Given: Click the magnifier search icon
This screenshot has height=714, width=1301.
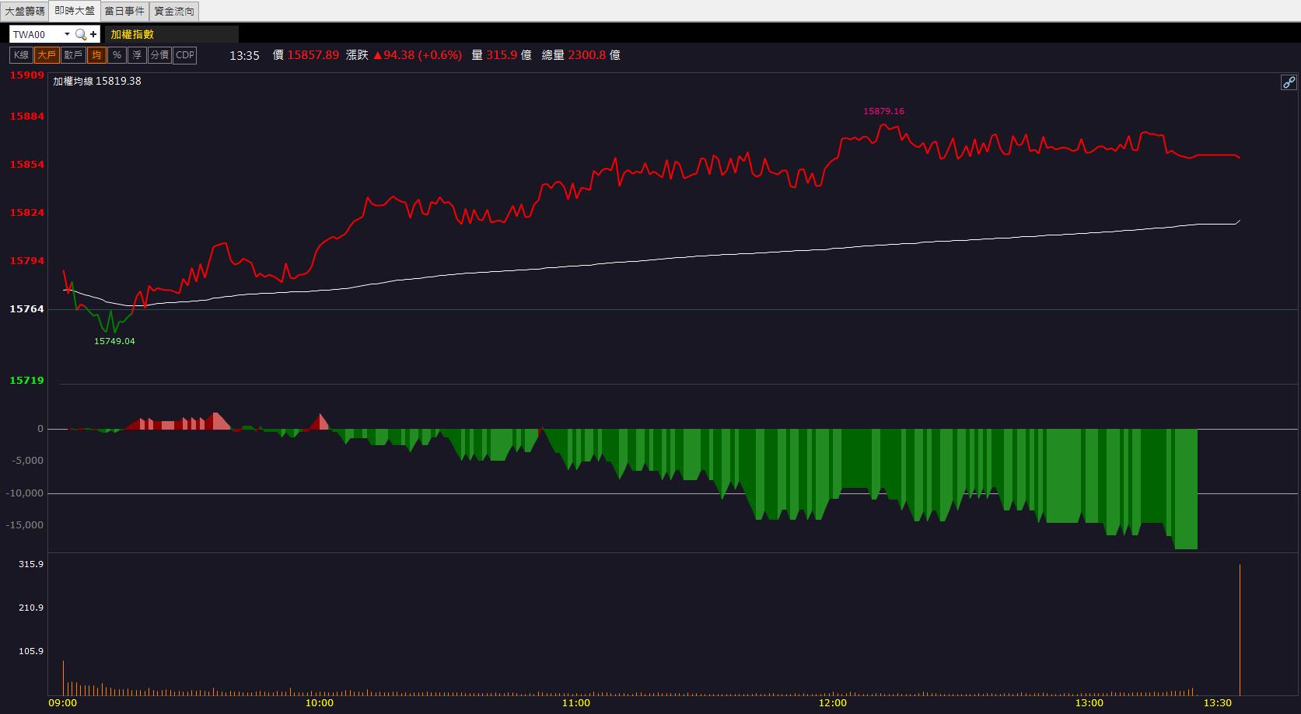Looking at the screenshot, I should 80,34.
